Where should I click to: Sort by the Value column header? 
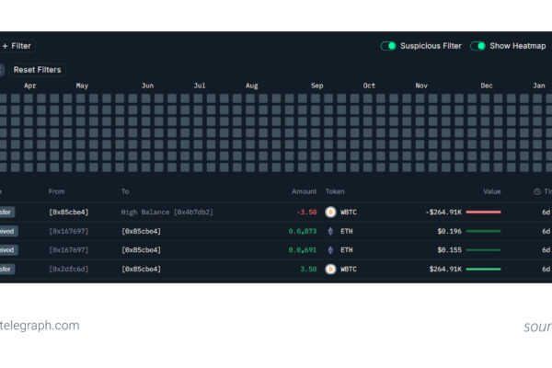(x=492, y=191)
